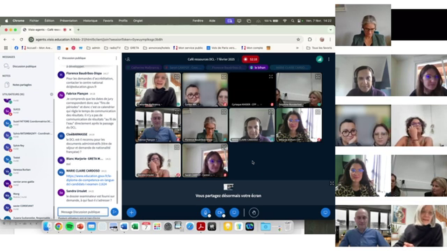Open Notes partagées in the sidebar
Image resolution: width=447 pixels, height=251 pixels.
22,85
